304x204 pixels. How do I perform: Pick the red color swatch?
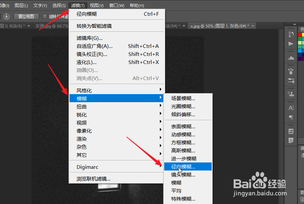300,35
